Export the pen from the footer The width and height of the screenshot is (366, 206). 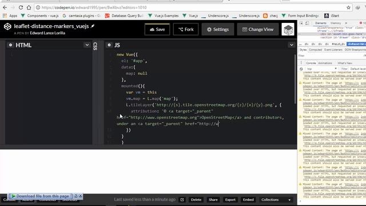click(x=230, y=200)
